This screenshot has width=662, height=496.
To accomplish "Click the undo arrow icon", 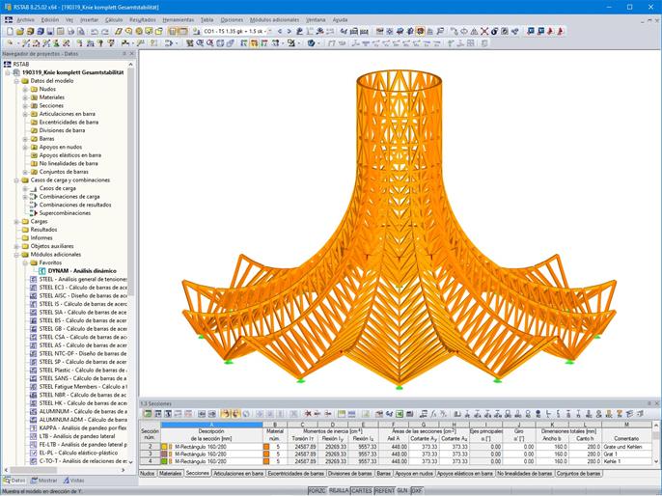I will [95, 31].
